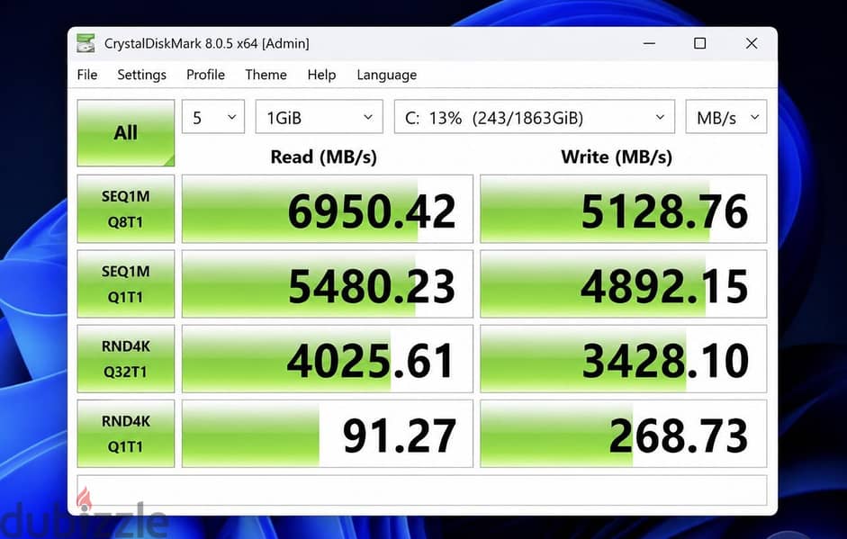Expand the test count dropdown showing 5

(213, 117)
